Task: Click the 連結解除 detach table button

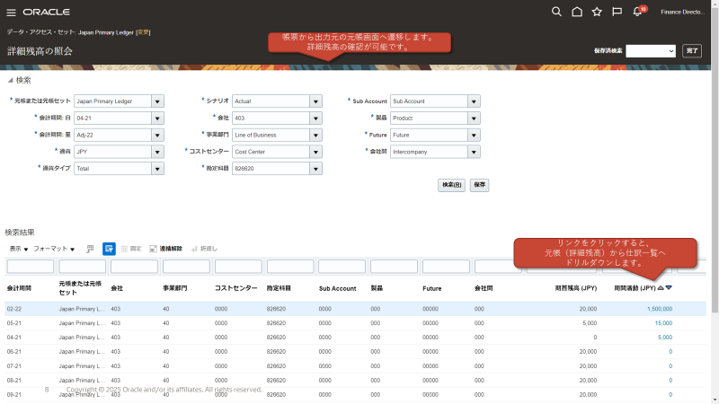Action: [x=166, y=249]
